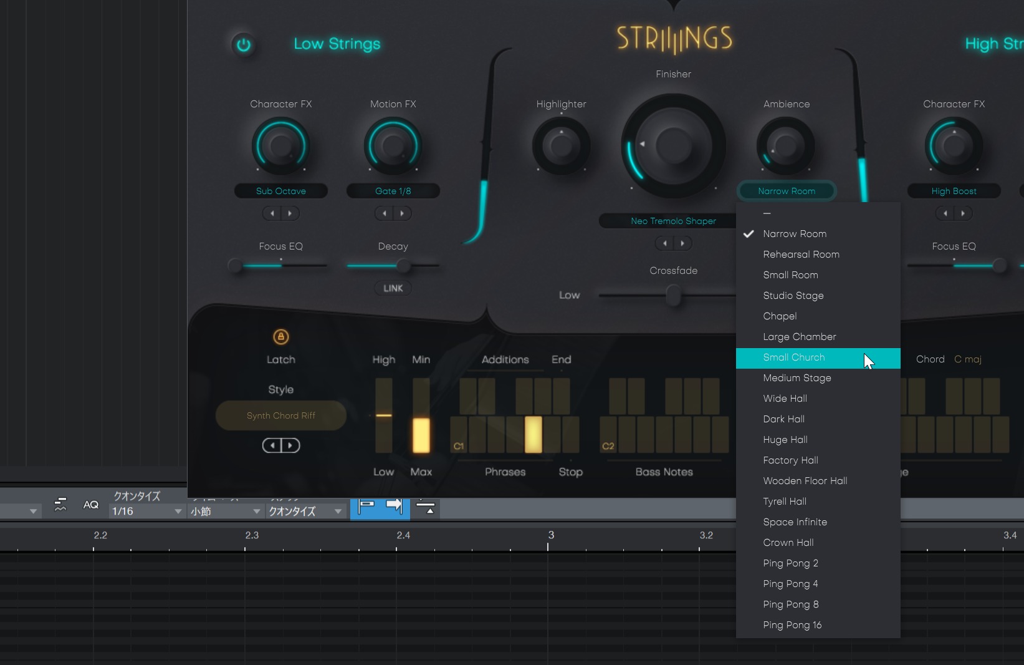Select Wooden Floor Hall ambience preset
Image resolution: width=1024 pixels, height=665 pixels.
(x=818, y=481)
